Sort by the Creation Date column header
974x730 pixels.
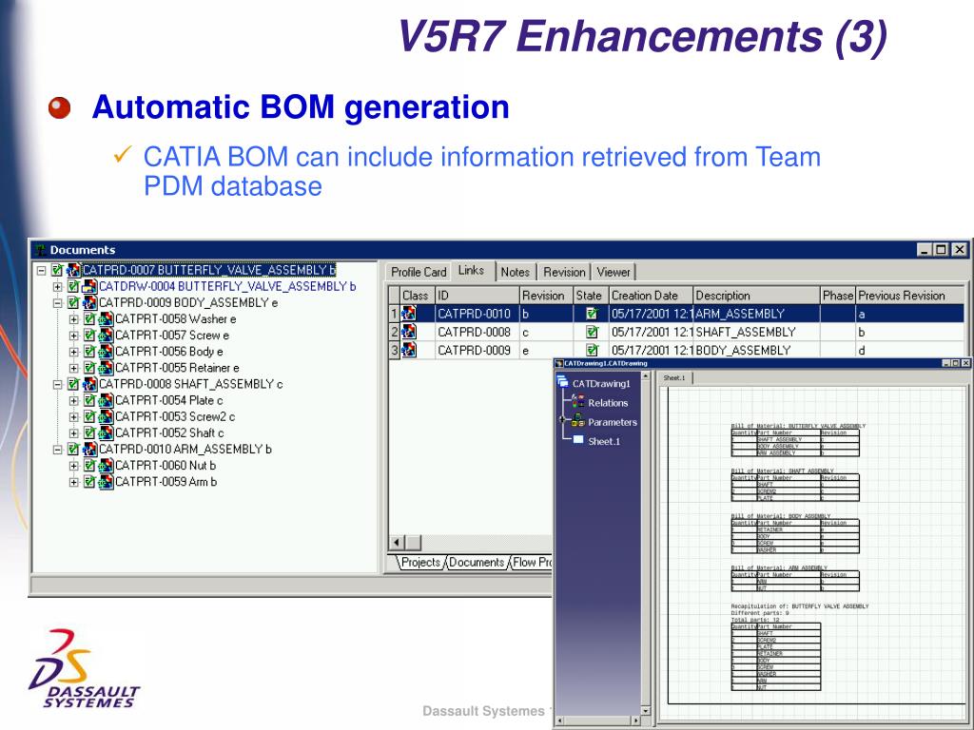coord(651,296)
